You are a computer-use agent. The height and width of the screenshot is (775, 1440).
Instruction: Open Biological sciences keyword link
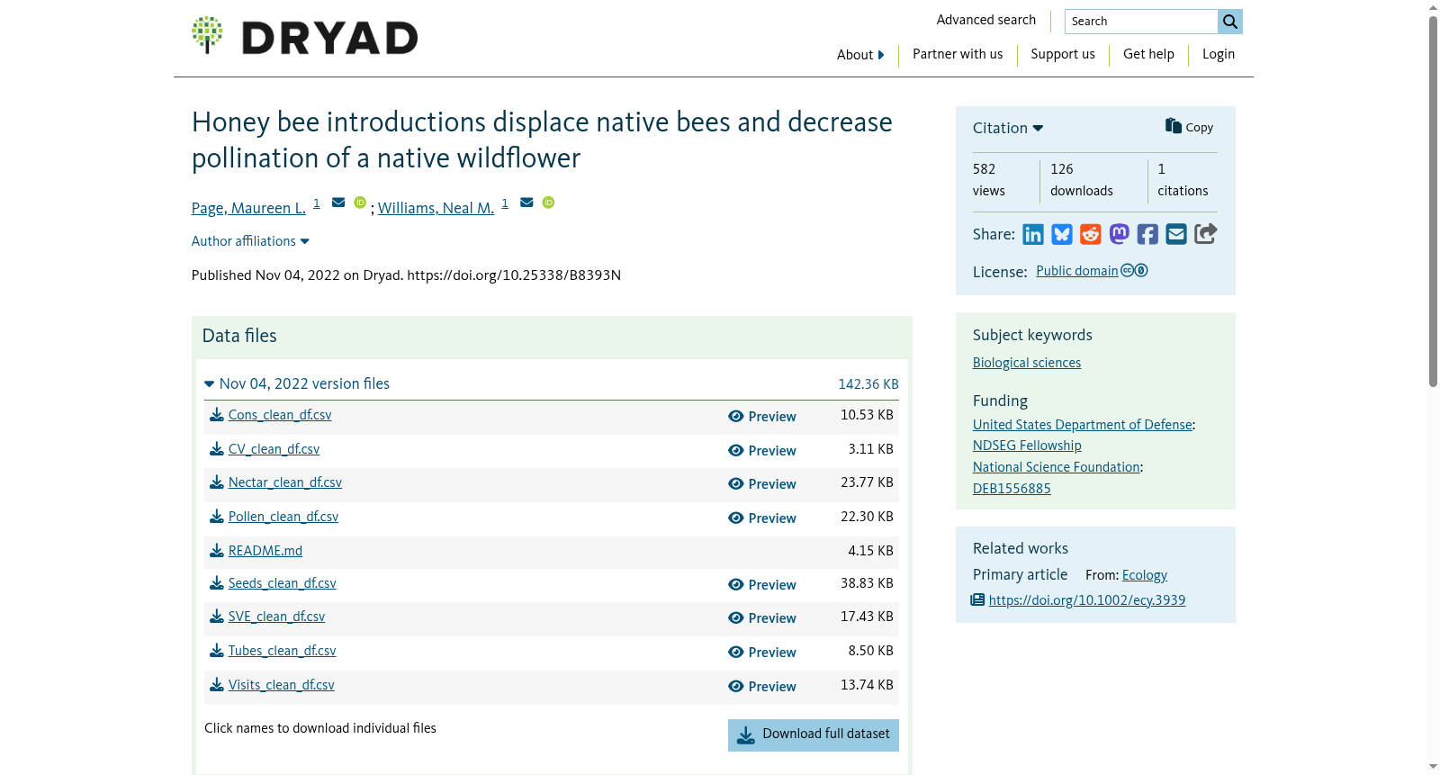coord(1027,363)
